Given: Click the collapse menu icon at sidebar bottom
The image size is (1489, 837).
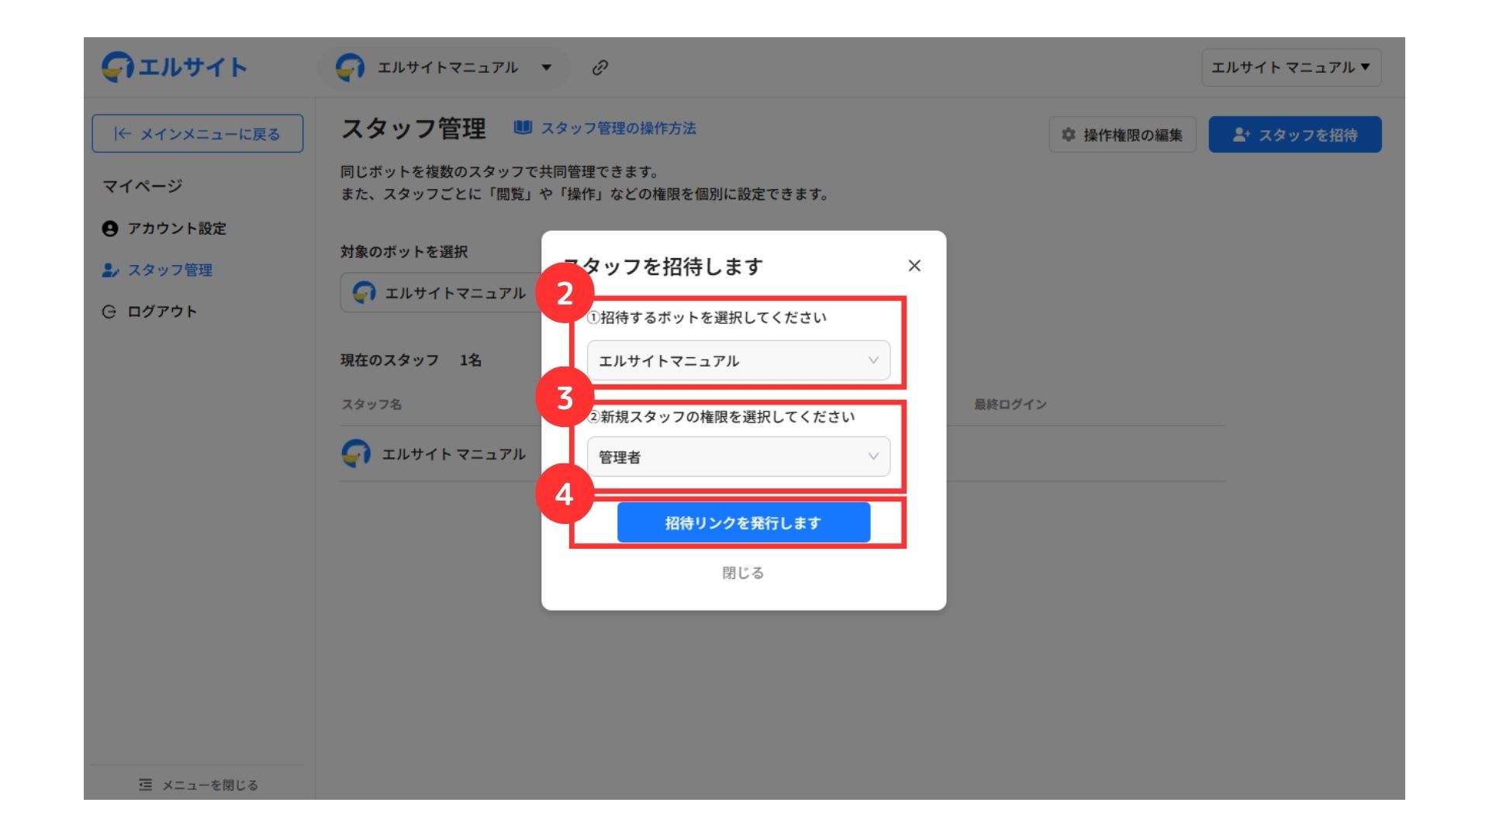Looking at the screenshot, I should [x=146, y=785].
